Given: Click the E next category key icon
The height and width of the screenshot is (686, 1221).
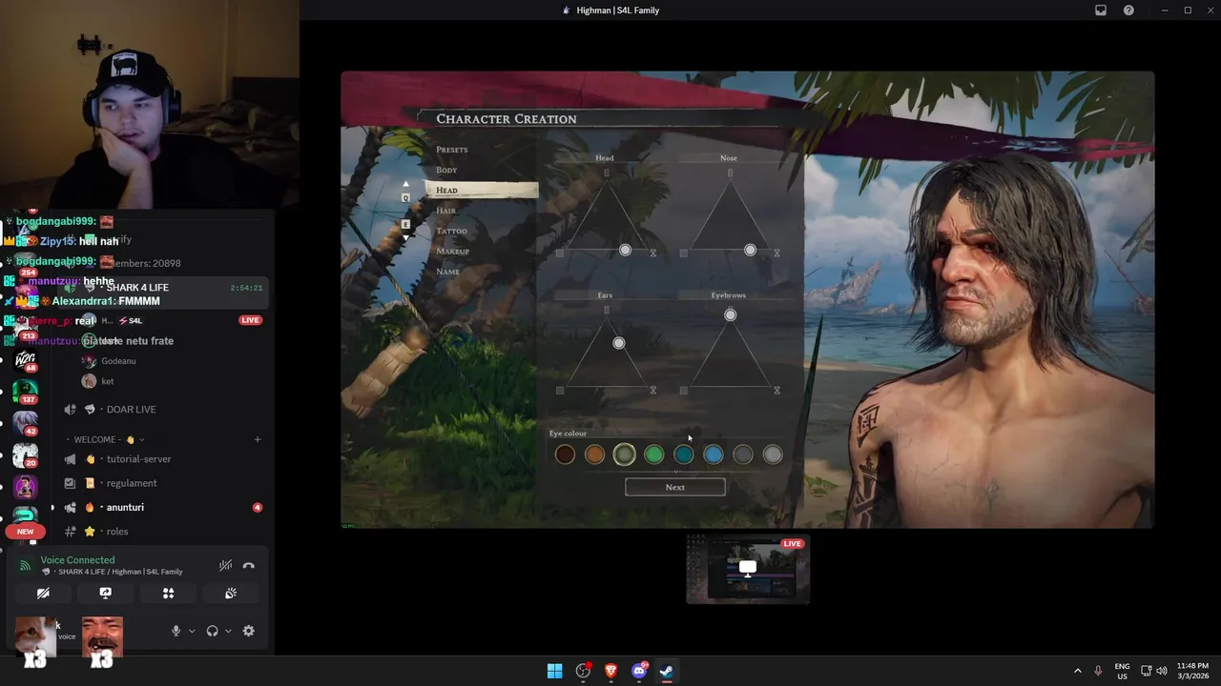Looking at the screenshot, I should point(405,225).
